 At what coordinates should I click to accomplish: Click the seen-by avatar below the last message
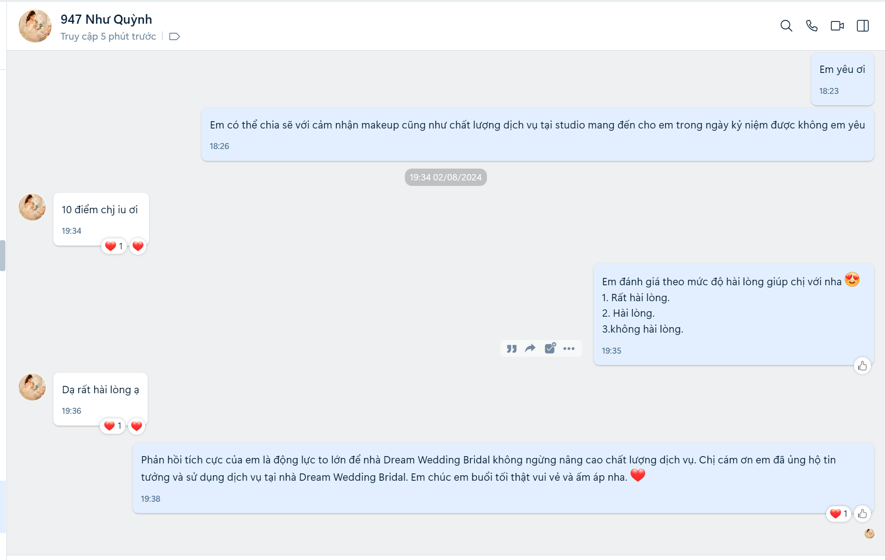pos(869,534)
